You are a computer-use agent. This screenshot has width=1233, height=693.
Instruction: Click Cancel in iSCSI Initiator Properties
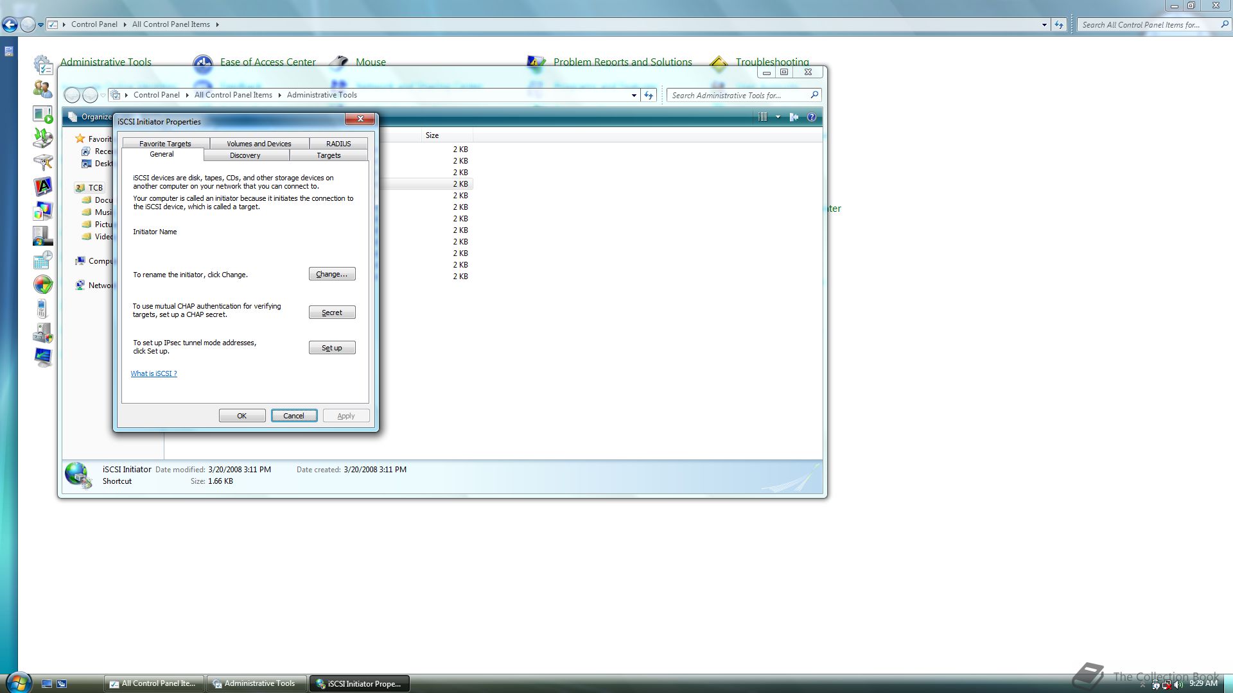[x=294, y=416]
